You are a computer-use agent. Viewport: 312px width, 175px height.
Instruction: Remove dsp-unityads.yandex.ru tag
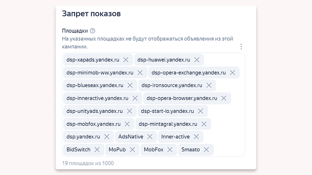(x=130, y=111)
